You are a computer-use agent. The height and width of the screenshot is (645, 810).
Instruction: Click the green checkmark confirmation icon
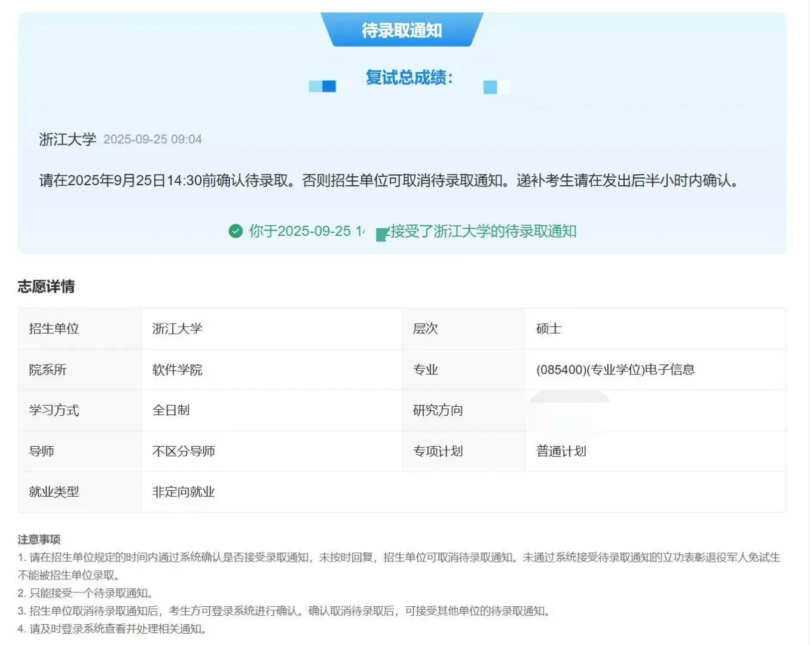click(x=234, y=231)
